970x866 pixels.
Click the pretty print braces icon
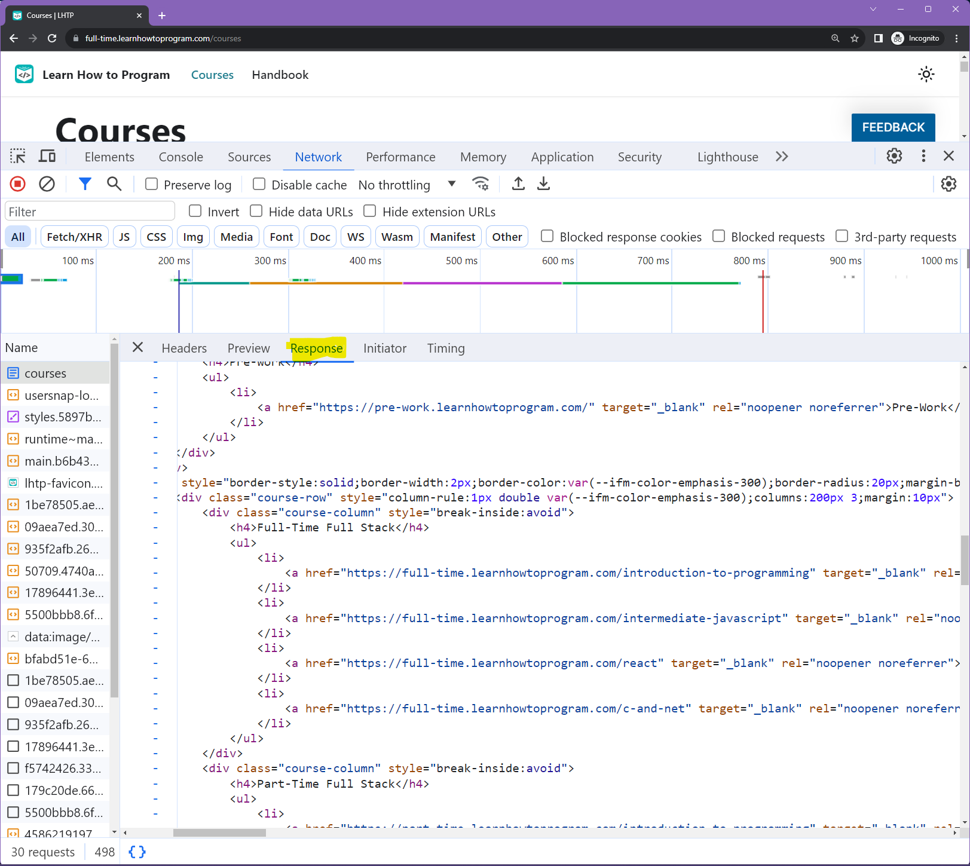(137, 852)
